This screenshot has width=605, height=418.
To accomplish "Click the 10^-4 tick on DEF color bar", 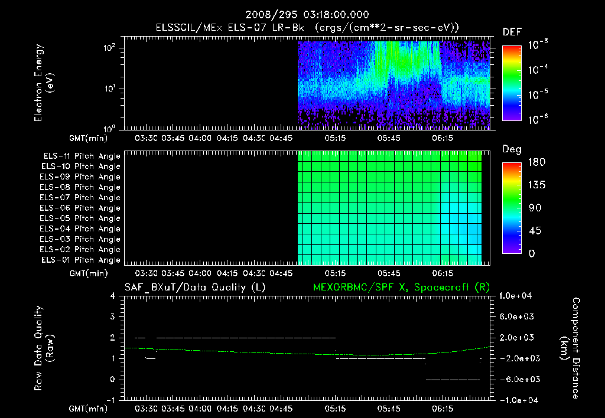I will click(x=538, y=70).
